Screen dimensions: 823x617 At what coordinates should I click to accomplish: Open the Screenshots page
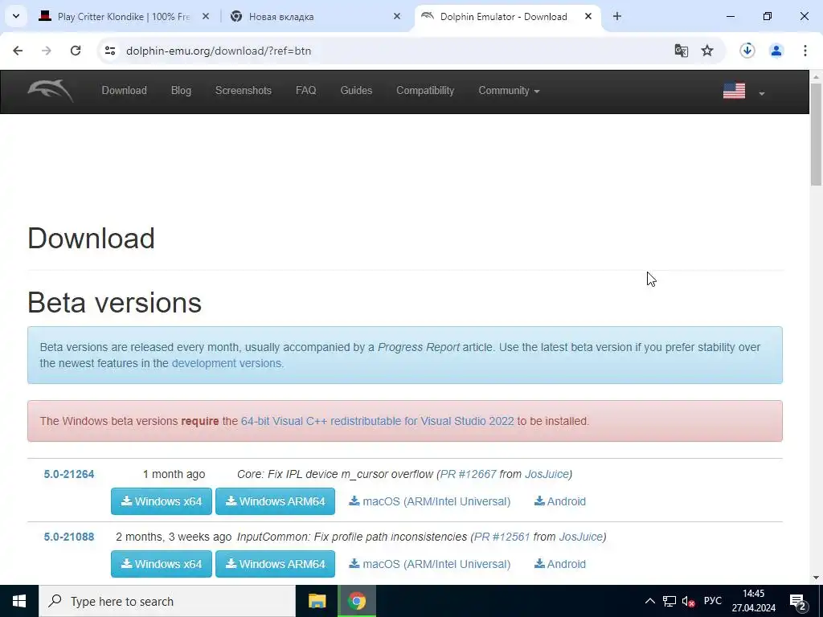coord(244,90)
